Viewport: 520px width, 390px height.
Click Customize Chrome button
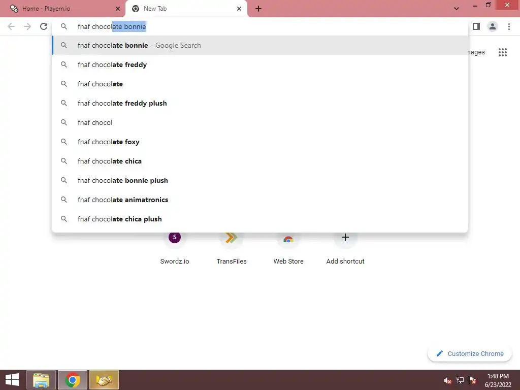(470, 354)
